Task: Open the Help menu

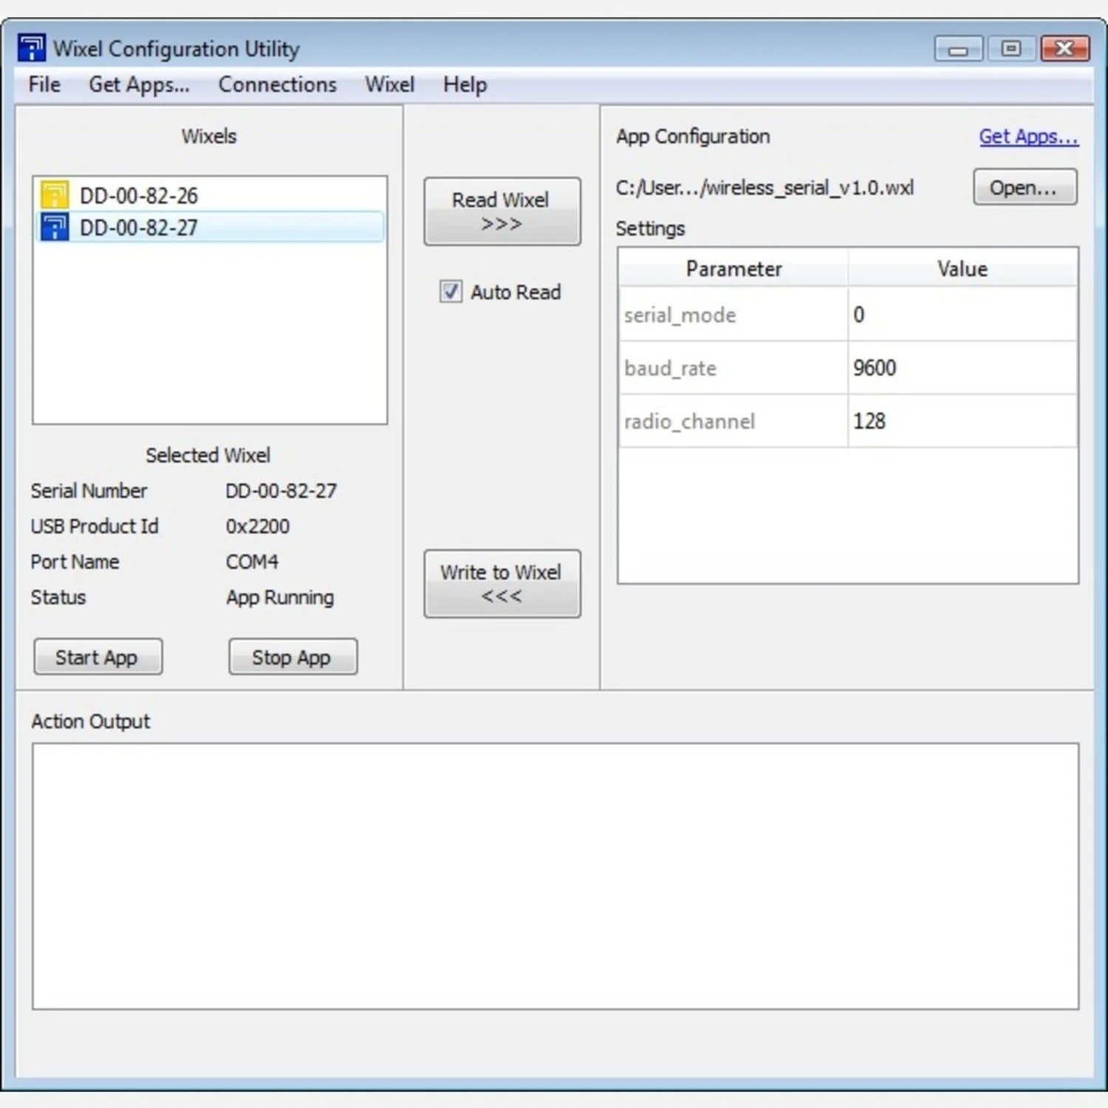Action: [465, 85]
